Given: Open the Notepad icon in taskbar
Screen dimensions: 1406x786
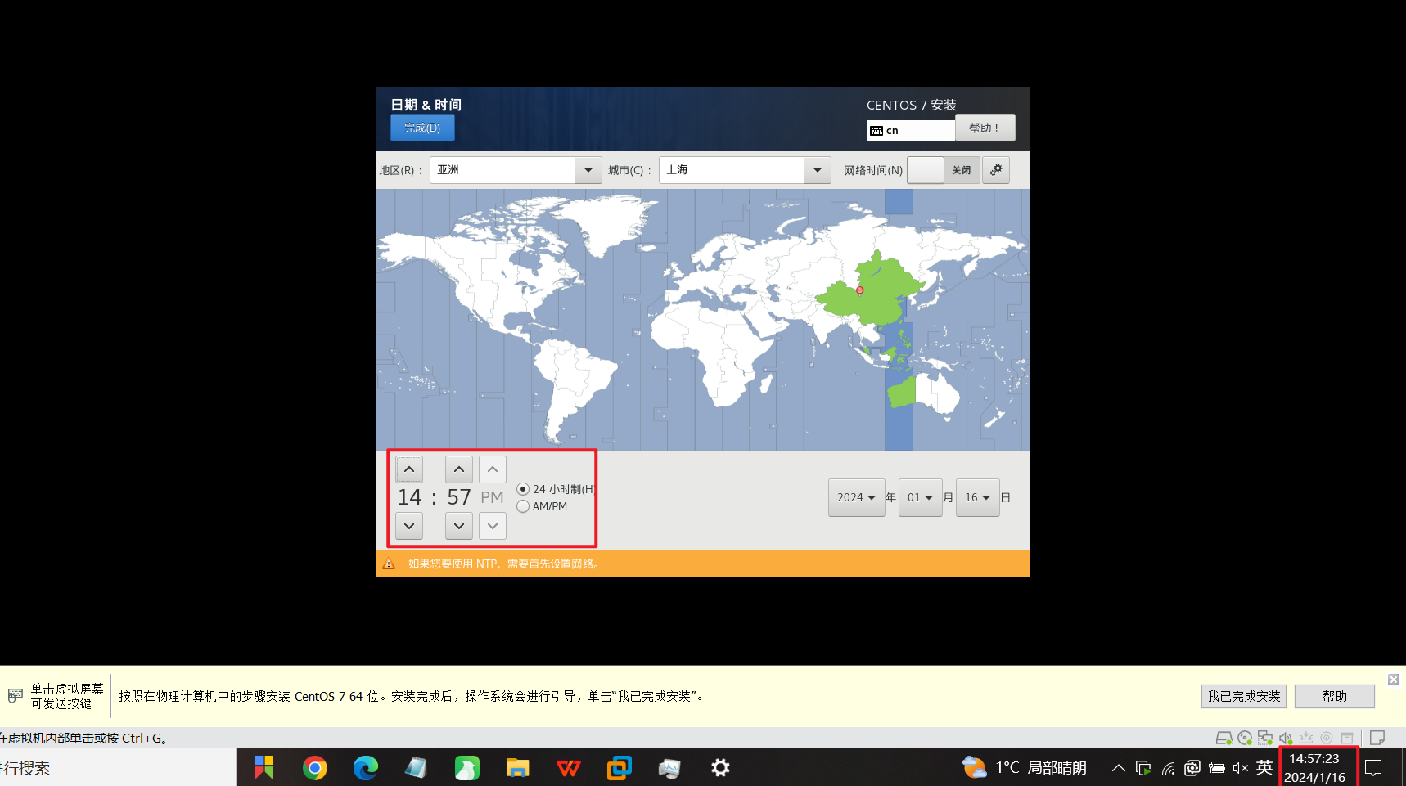Looking at the screenshot, I should pos(417,767).
